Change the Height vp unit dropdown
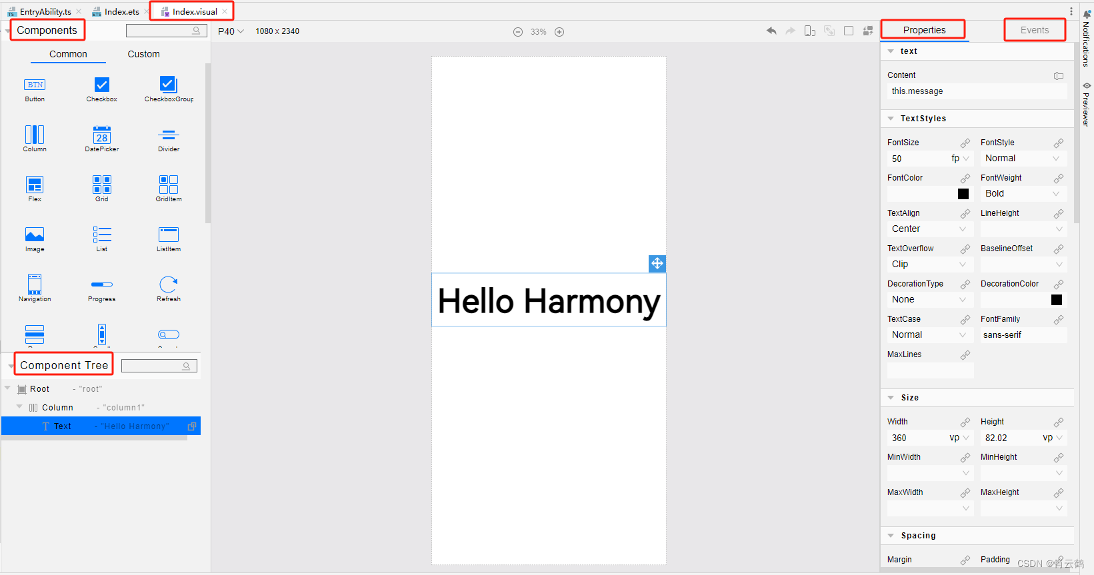The height and width of the screenshot is (575, 1094). tap(1053, 438)
